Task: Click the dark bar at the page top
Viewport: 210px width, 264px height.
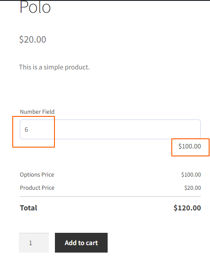Action: point(105,0)
